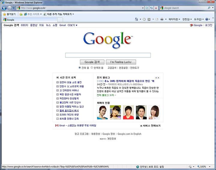Stop loading with the red X icon
Image resolution: width=216 pixels, height=170 pixels.
156,8
